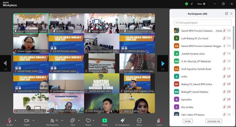Click the Find a participant search field

click(203, 22)
